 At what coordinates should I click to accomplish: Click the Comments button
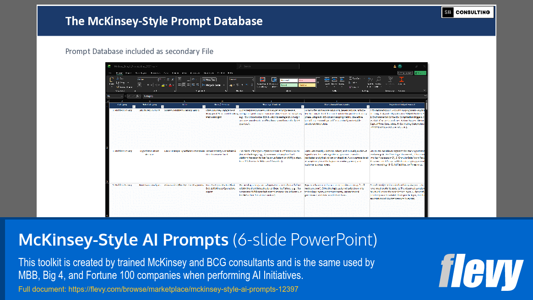pyautogui.click(x=405, y=73)
